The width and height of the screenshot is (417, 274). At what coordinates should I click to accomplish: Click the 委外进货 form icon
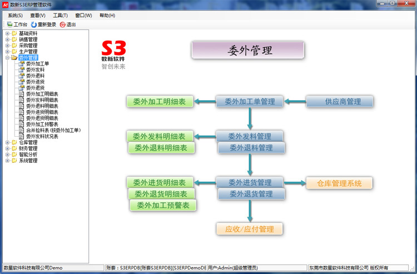pyautogui.click(x=22, y=82)
